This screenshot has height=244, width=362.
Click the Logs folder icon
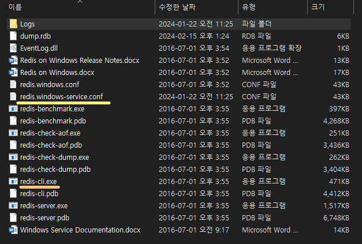(x=13, y=24)
